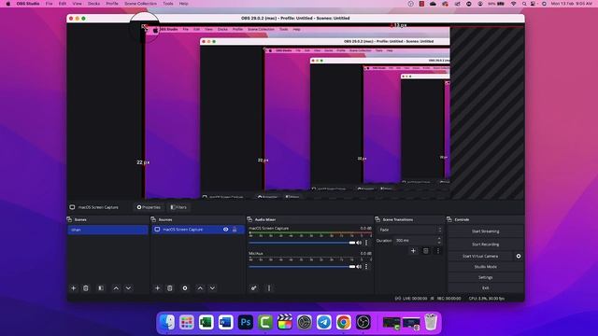Viewport: 598px width, 336px height.
Task: Open virtual camera settings gear icon
Action: tap(519, 256)
